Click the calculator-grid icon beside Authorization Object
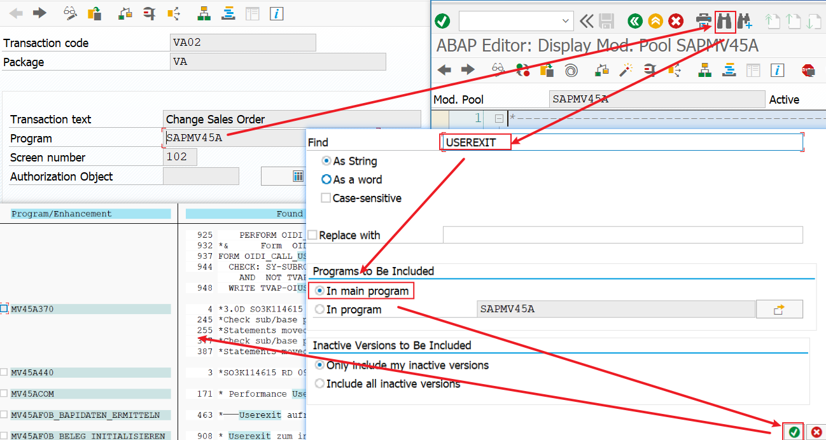 [x=298, y=176]
